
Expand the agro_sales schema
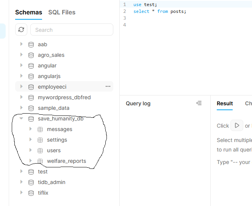22,55
